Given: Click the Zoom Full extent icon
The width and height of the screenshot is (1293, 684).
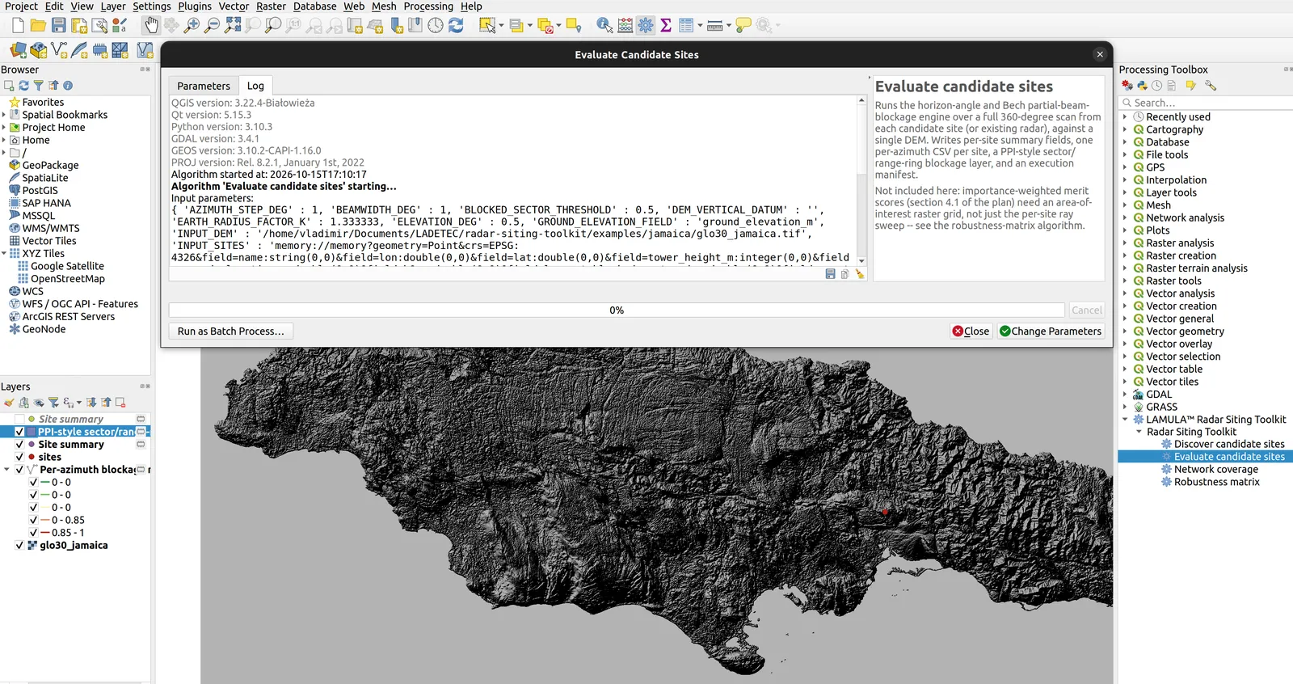Looking at the screenshot, I should pyautogui.click(x=233, y=26).
